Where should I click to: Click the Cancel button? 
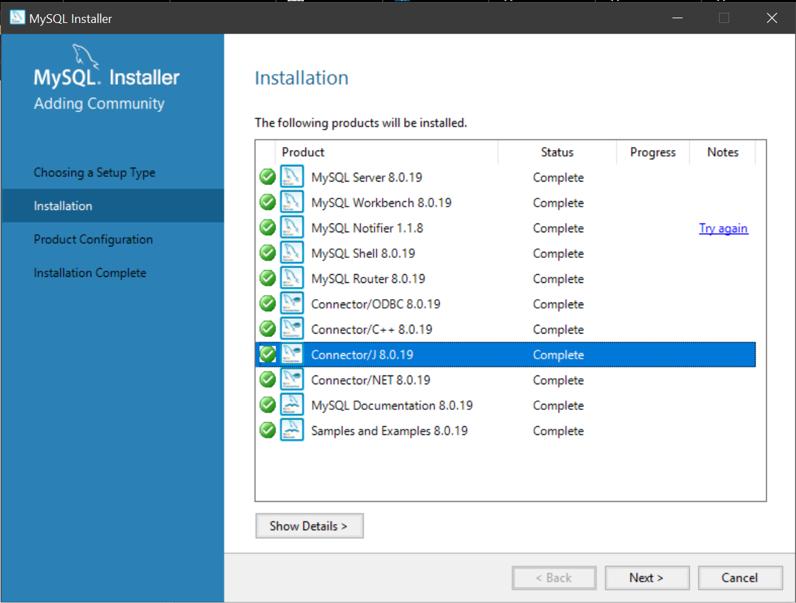[x=740, y=577]
